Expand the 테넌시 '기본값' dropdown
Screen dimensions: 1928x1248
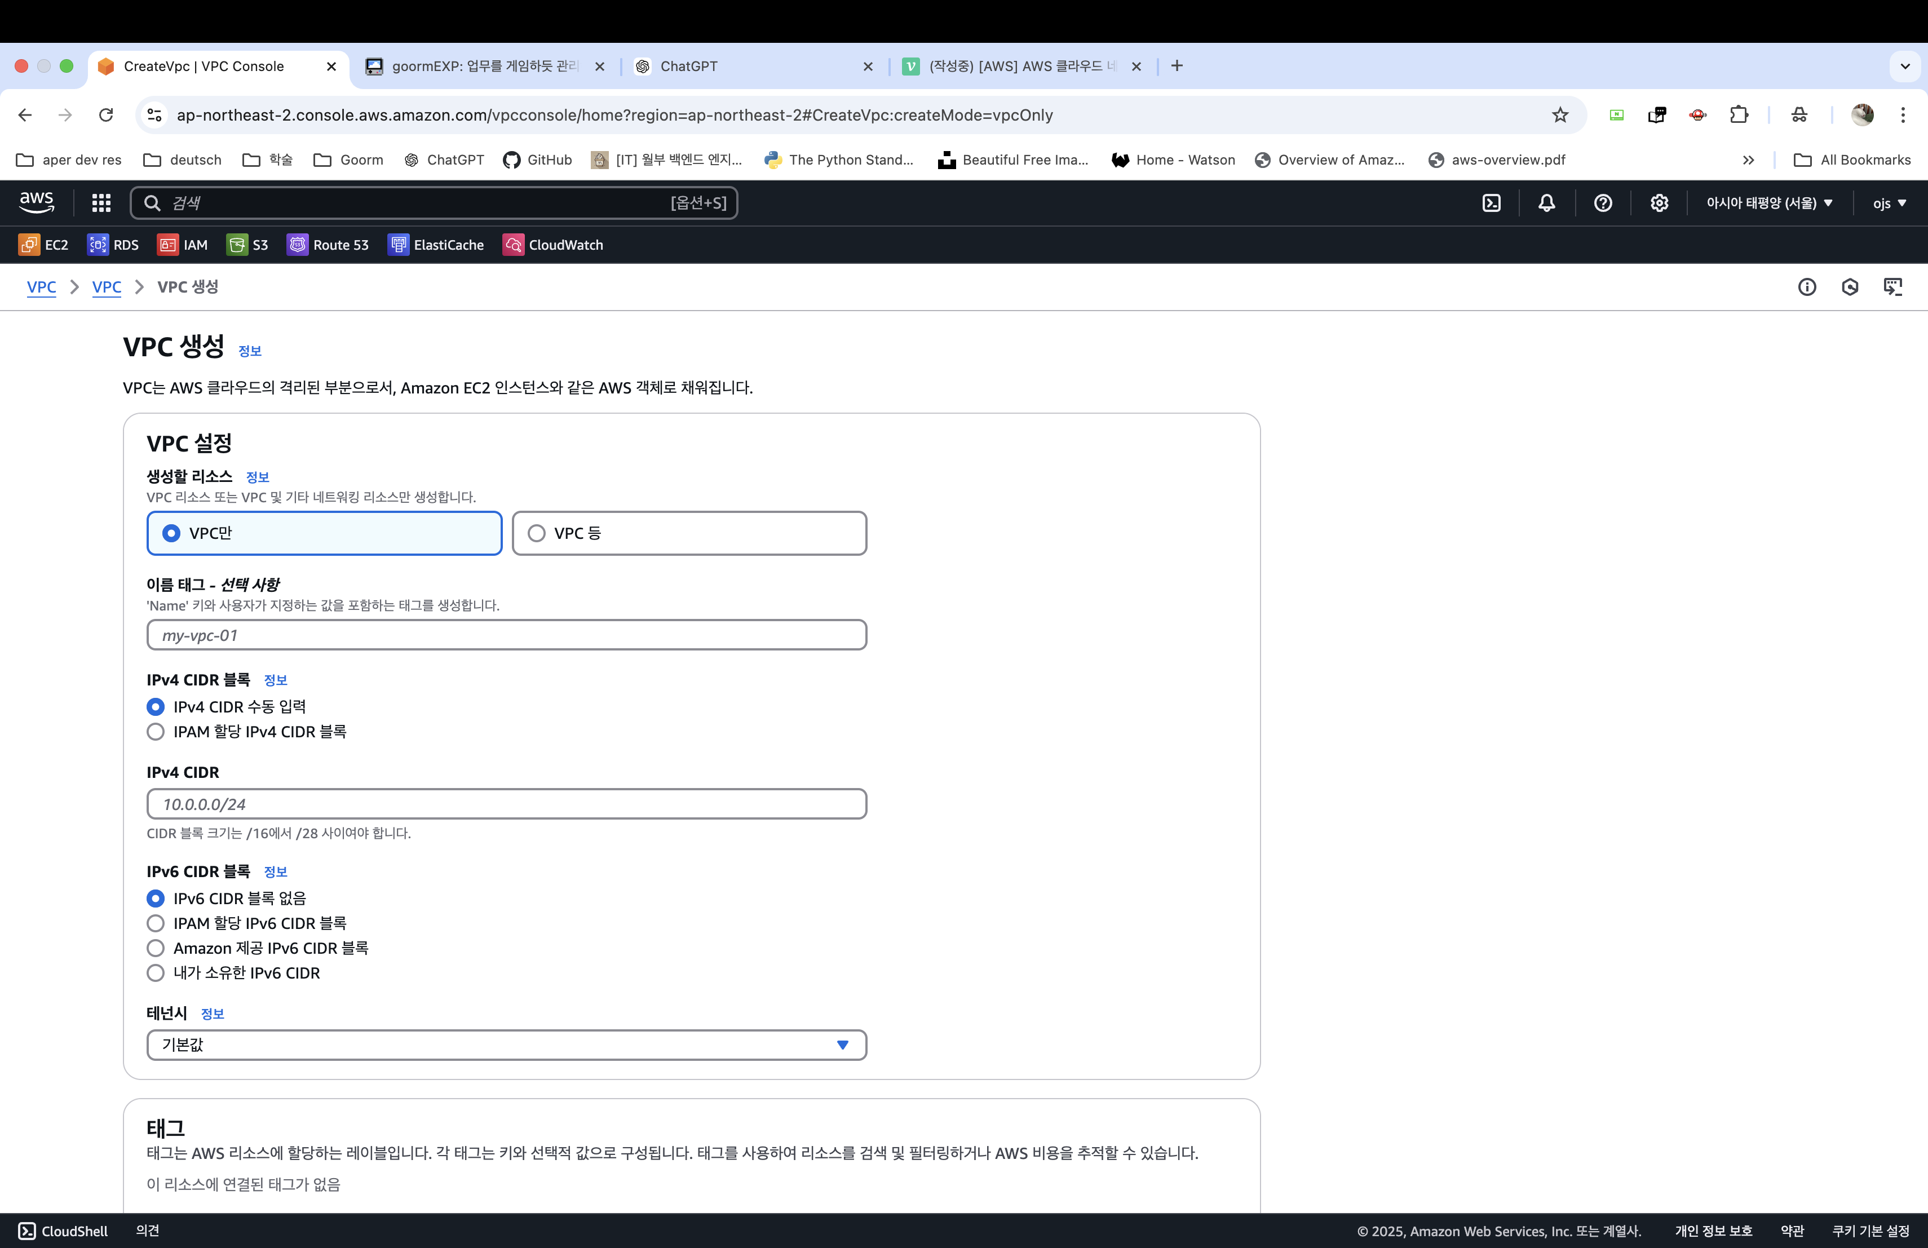[x=506, y=1045]
